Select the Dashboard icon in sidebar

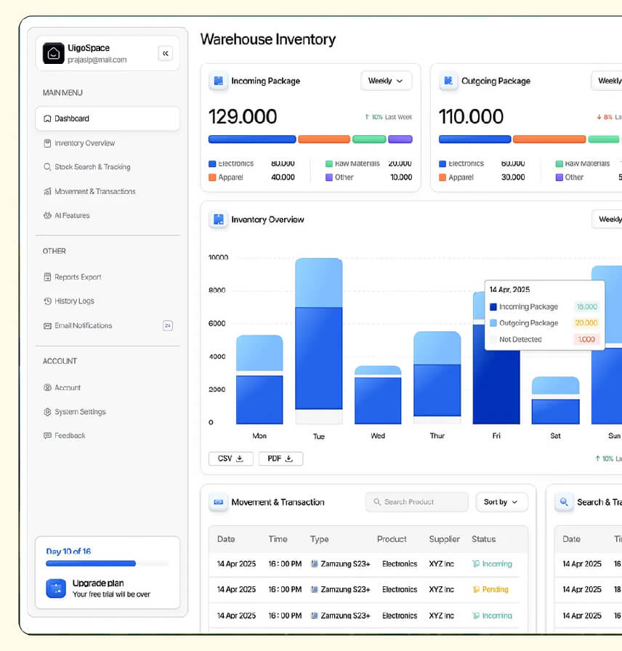tap(47, 118)
